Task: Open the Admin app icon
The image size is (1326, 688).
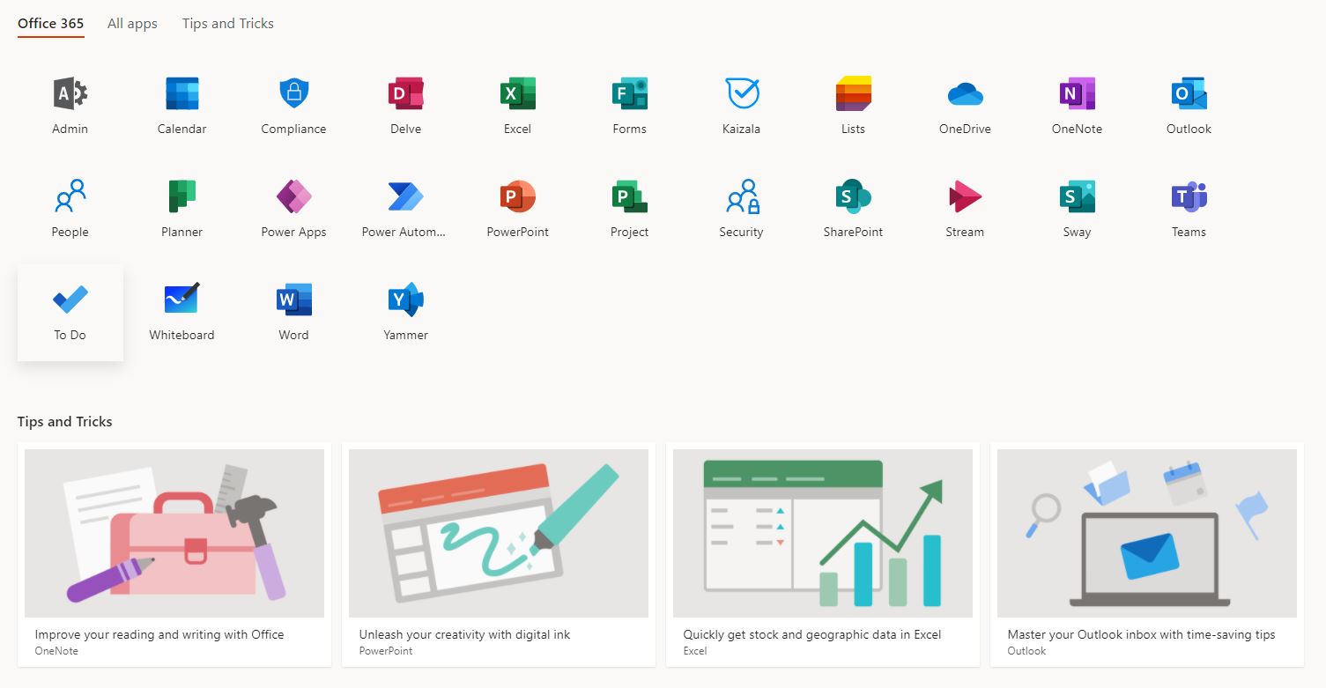Action: coord(70,93)
